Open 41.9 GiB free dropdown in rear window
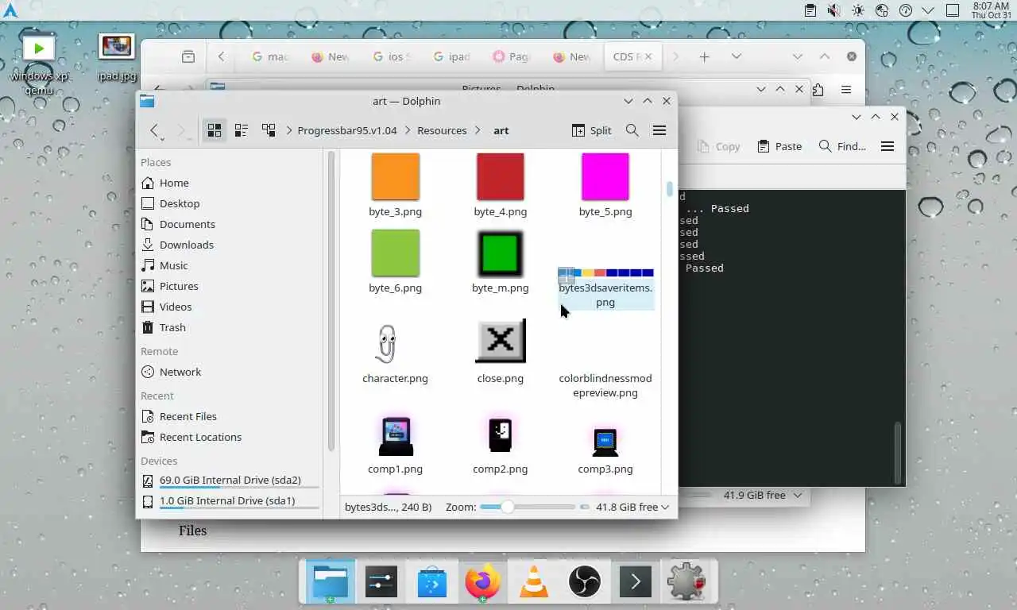Image resolution: width=1017 pixels, height=610 pixels. pos(762,495)
